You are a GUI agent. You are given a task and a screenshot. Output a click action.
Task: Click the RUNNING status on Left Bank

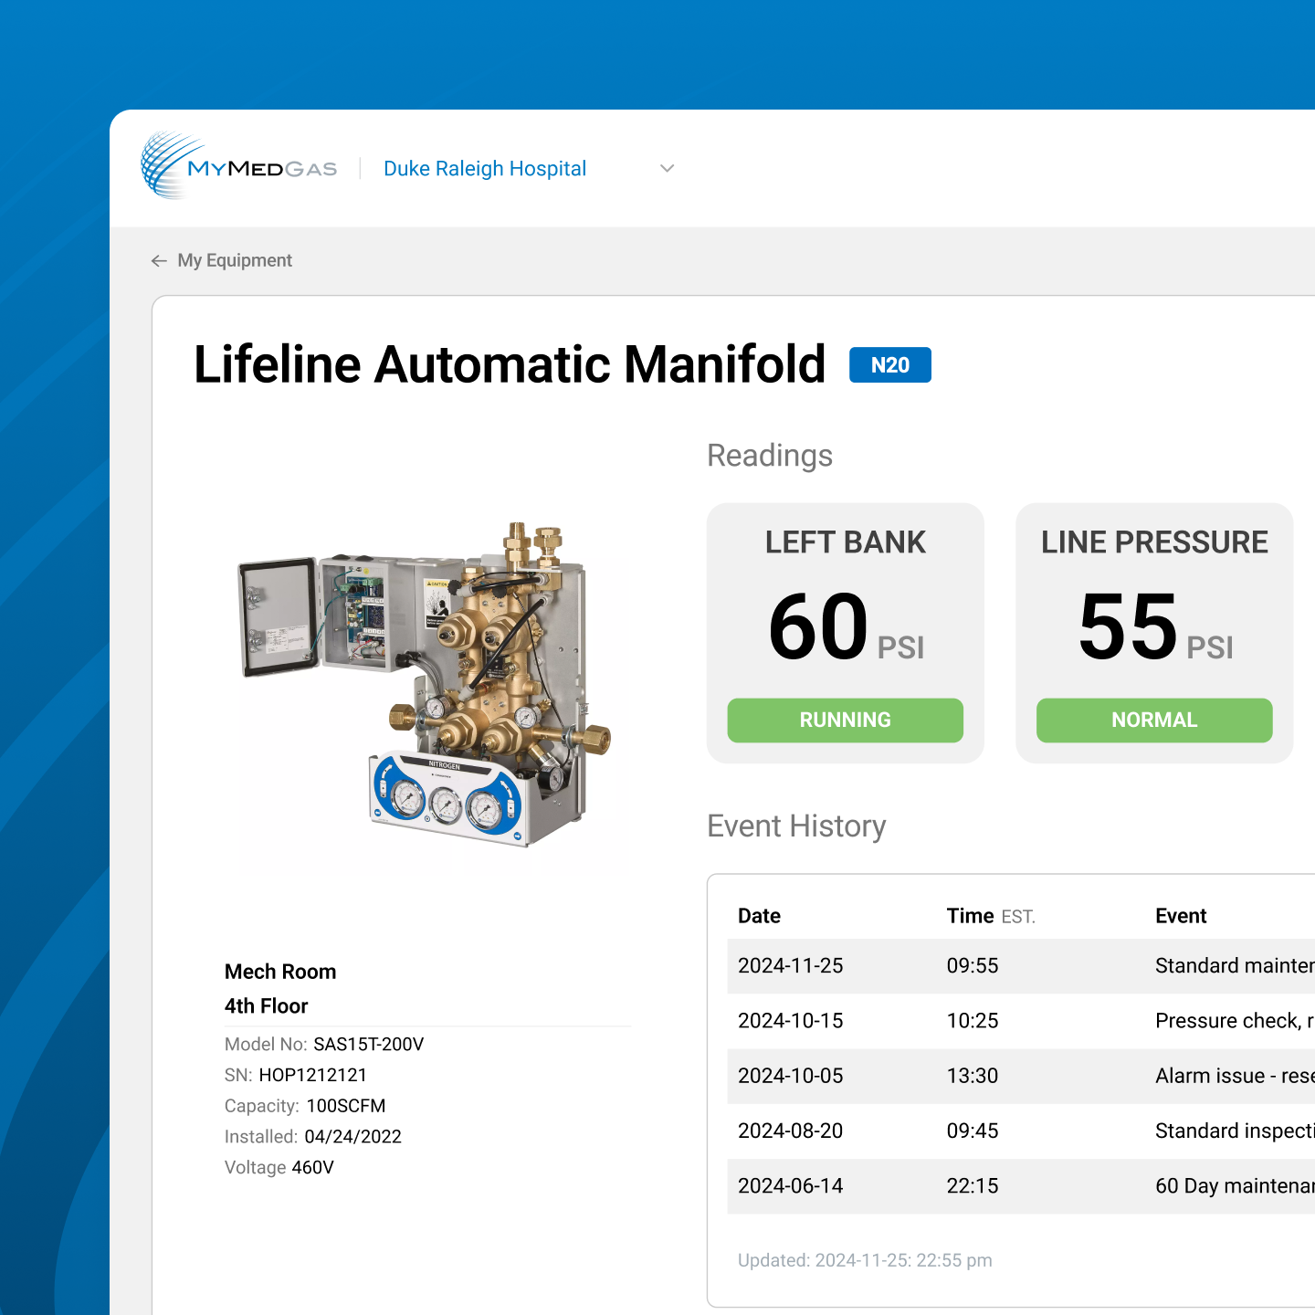[846, 720]
